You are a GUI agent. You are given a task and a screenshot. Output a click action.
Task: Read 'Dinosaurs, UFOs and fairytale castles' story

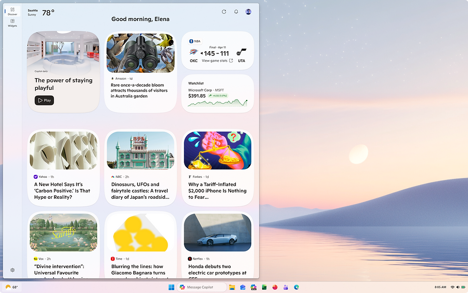[x=140, y=191]
